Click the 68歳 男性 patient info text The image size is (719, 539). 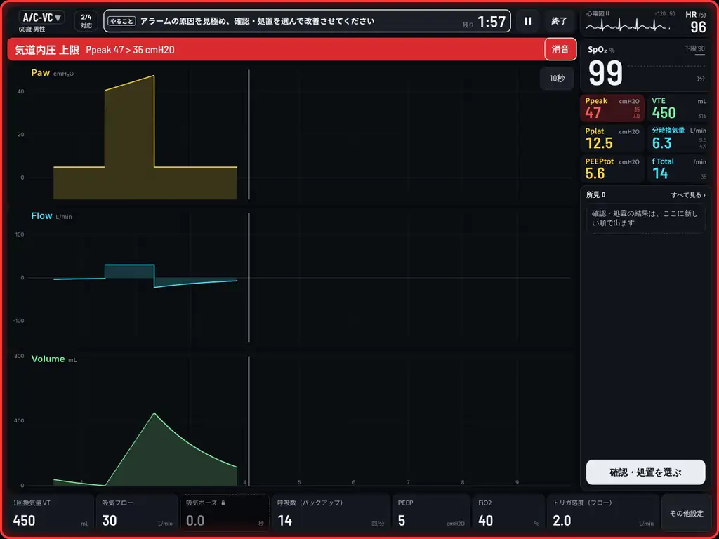(32, 29)
